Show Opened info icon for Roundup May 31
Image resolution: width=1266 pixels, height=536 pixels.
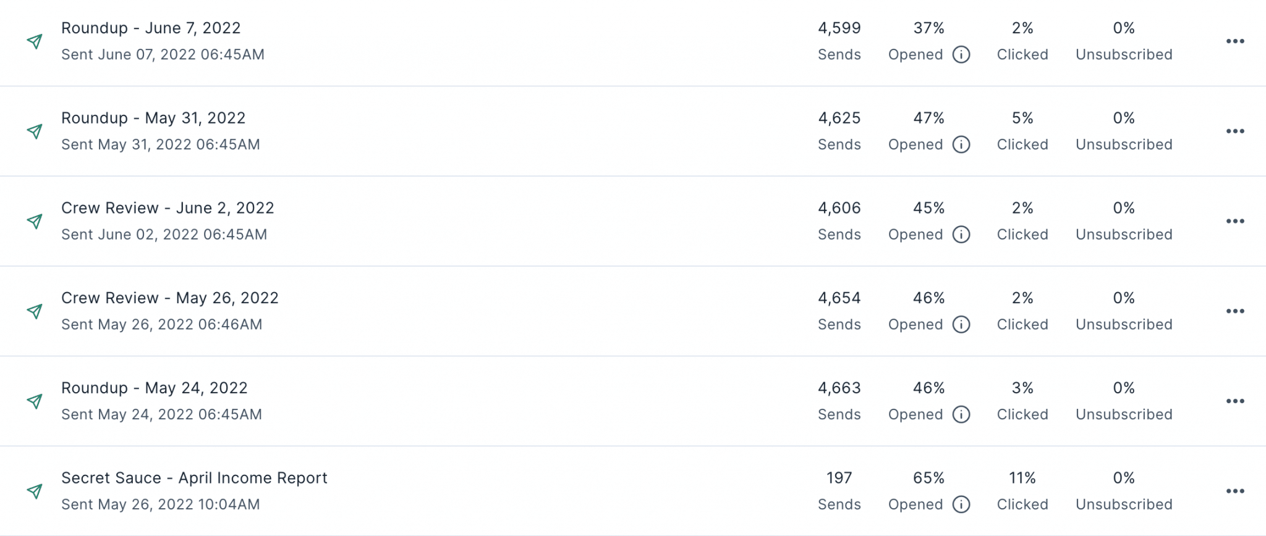click(961, 144)
